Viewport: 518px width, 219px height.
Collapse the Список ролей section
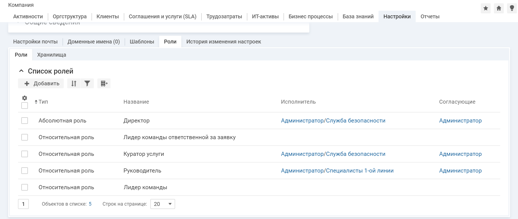tap(21, 71)
